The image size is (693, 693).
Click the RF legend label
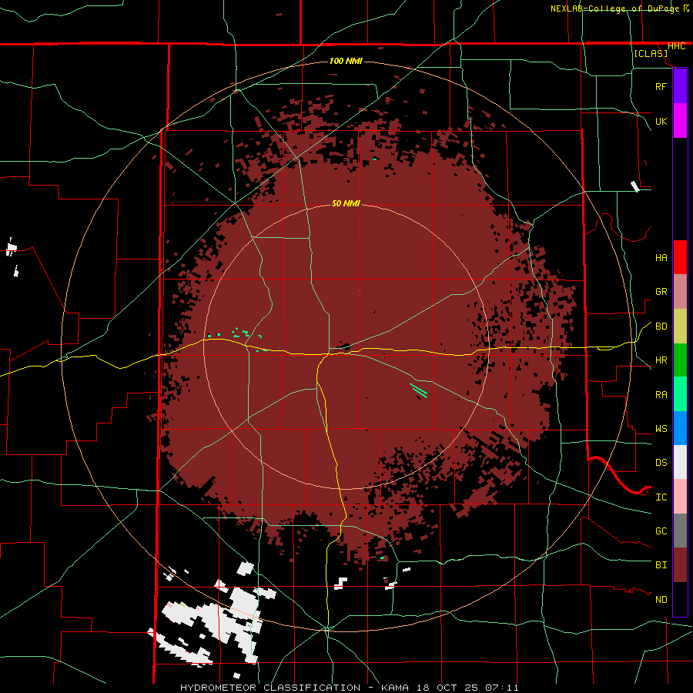coord(661,87)
